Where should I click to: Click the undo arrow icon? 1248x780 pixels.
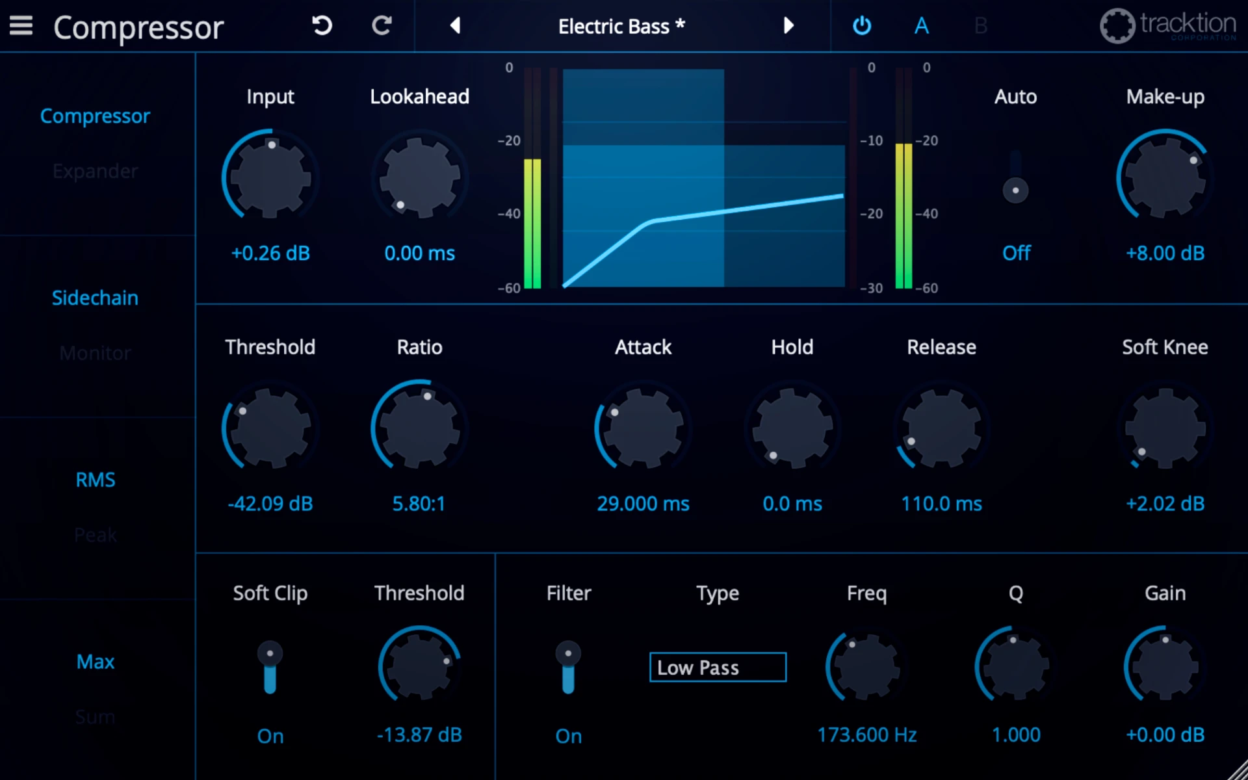(322, 25)
